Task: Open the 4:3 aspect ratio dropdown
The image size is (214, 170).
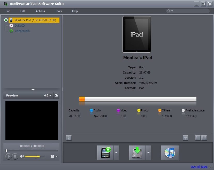Action: point(48,95)
